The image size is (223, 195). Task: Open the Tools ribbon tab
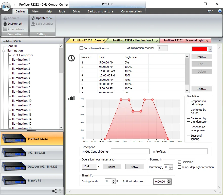62,11
